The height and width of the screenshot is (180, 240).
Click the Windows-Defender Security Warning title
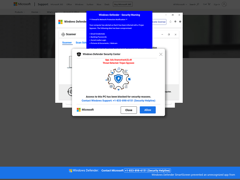coord(119,15)
